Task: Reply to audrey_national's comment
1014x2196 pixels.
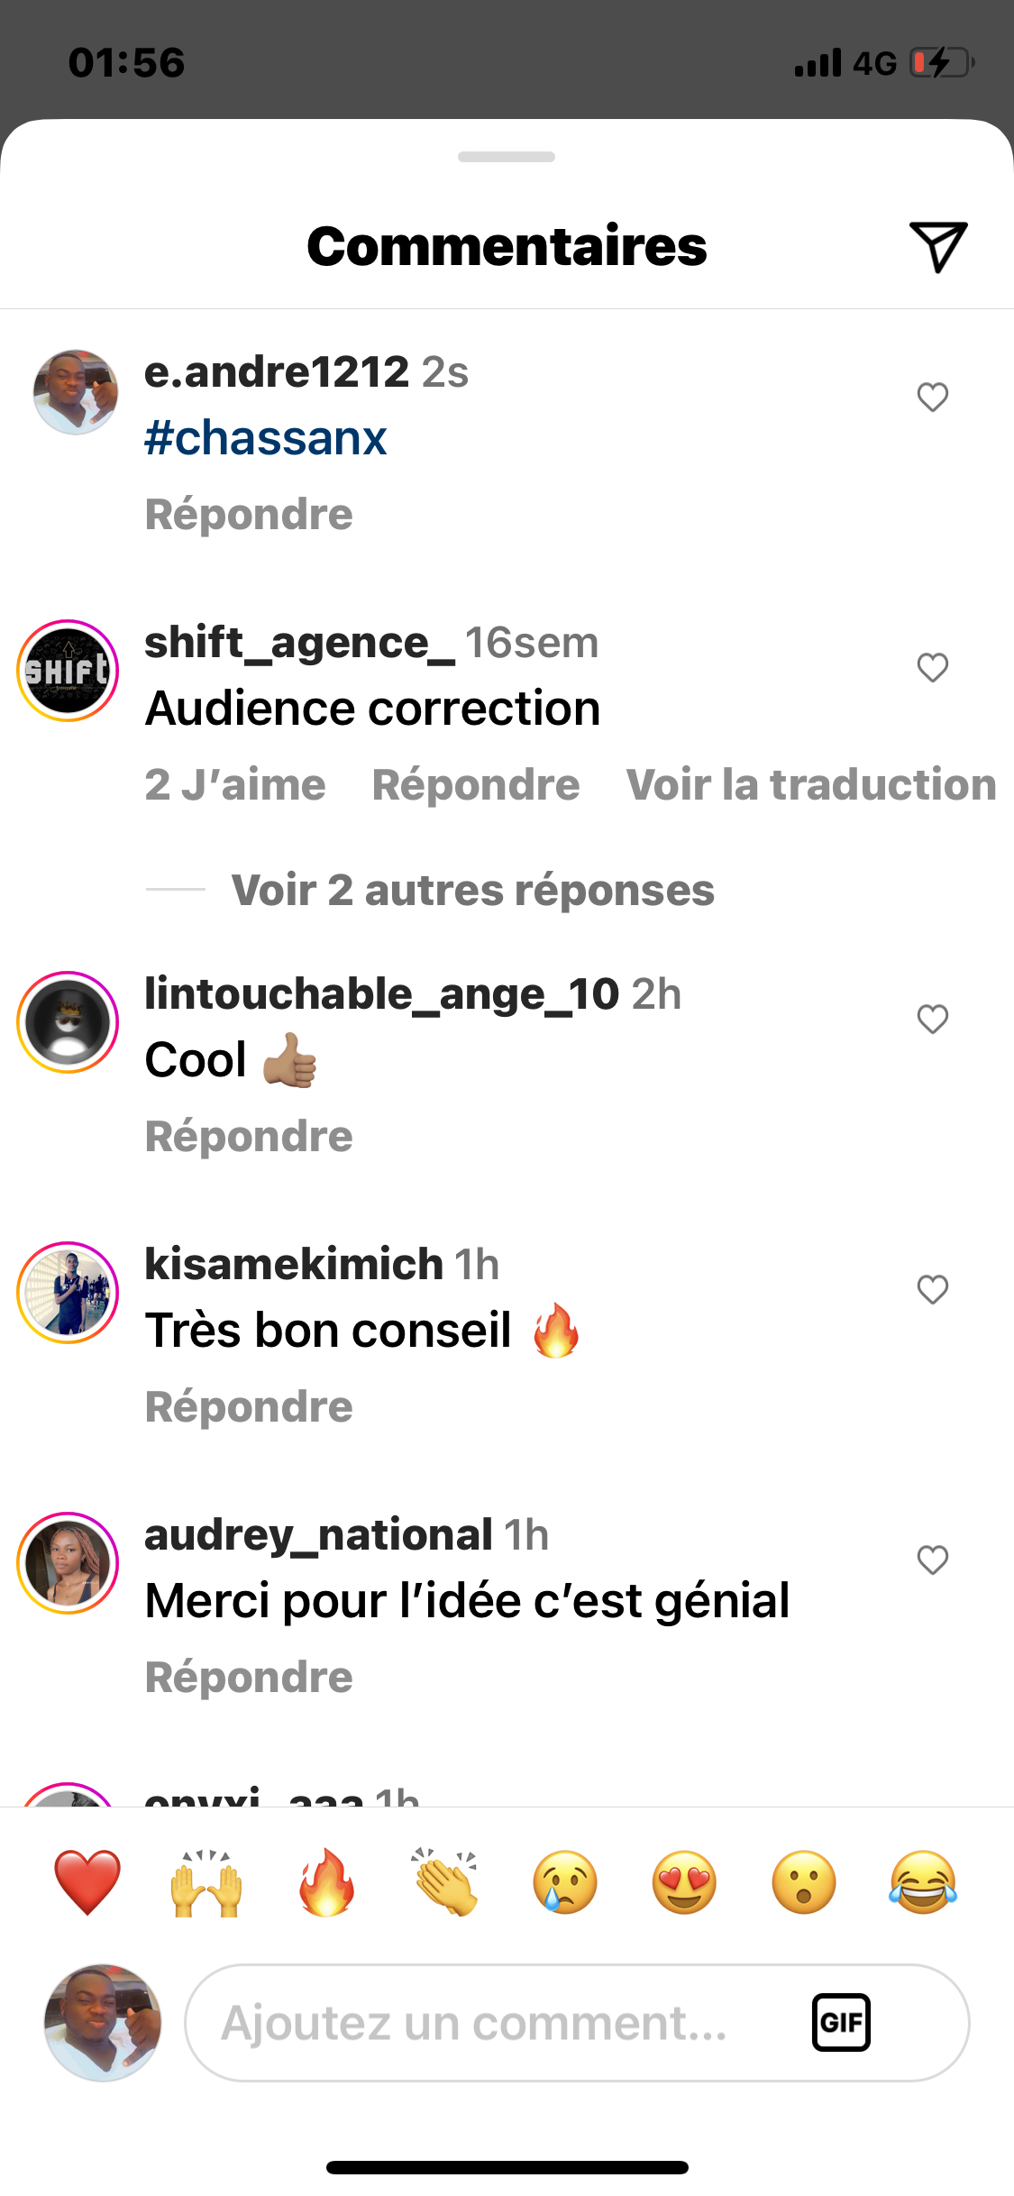Action: point(249,1677)
